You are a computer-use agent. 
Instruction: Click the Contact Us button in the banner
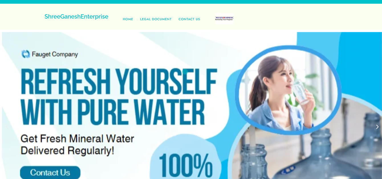coord(50,172)
